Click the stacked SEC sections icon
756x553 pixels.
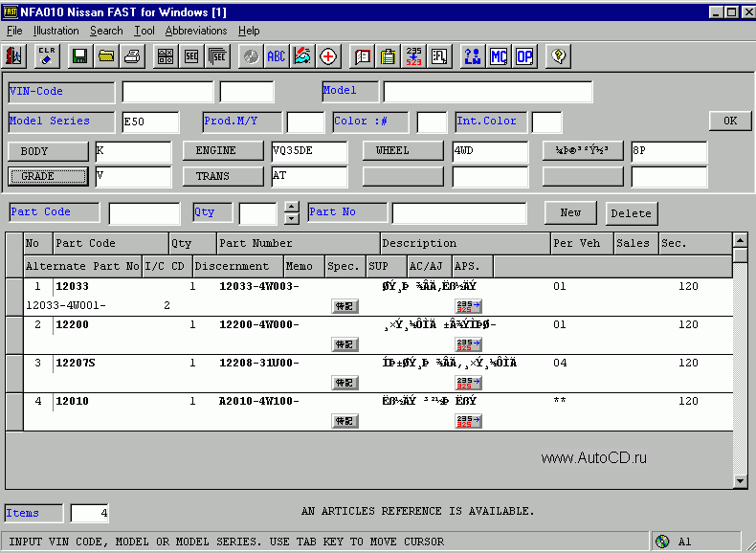(x=217, y=56)
